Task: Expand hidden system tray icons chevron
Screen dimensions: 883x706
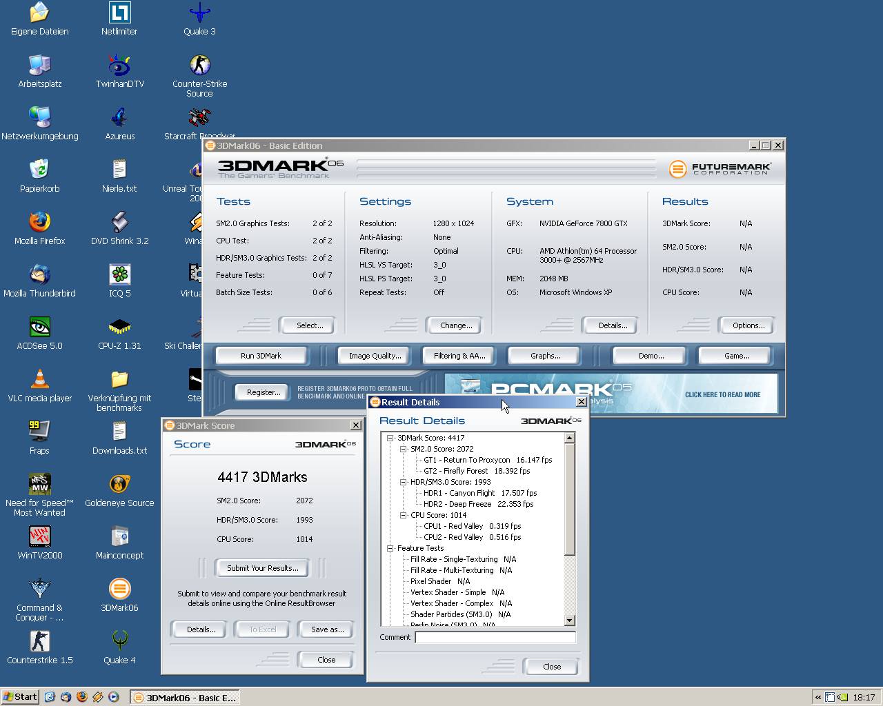Action: click(818, 698)
